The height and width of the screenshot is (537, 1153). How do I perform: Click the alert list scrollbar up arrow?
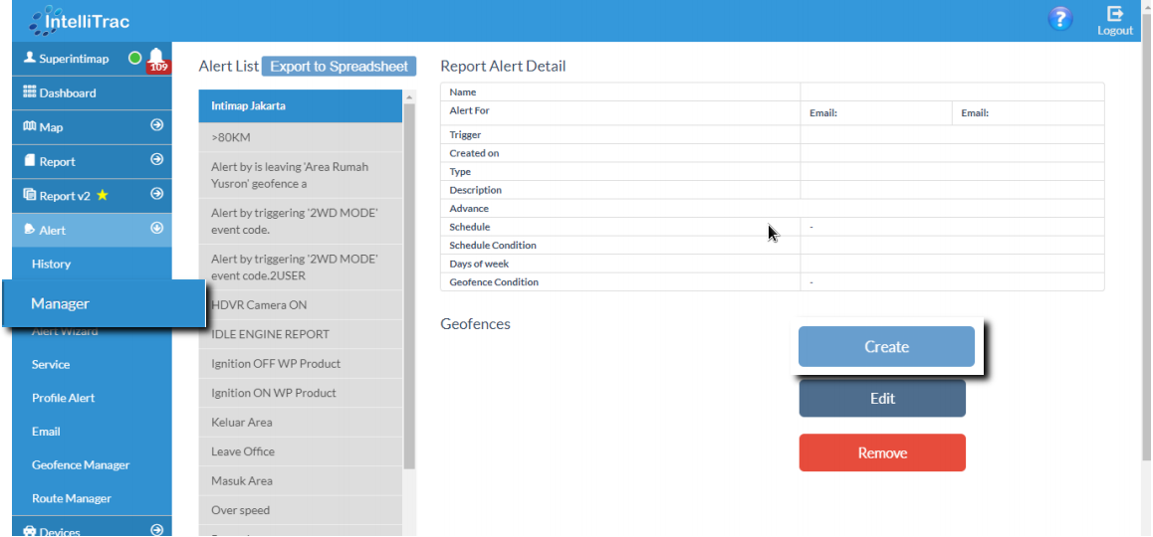pos(409,96)
